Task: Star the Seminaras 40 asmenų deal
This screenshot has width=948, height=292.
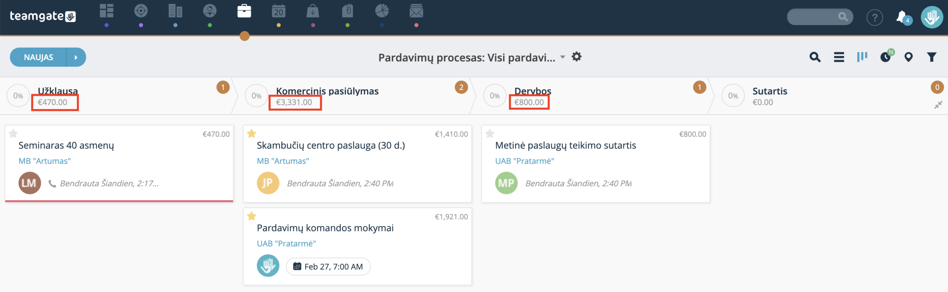Action: 13,133
